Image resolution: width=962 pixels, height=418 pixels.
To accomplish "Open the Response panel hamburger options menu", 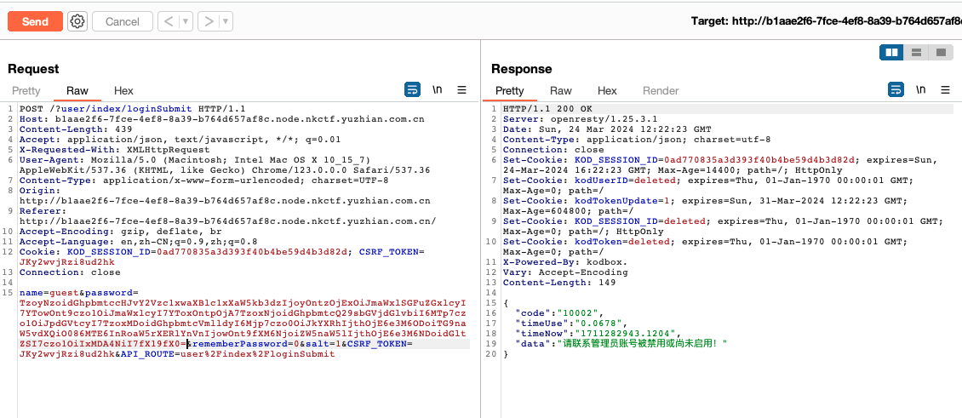I will 946,89.
